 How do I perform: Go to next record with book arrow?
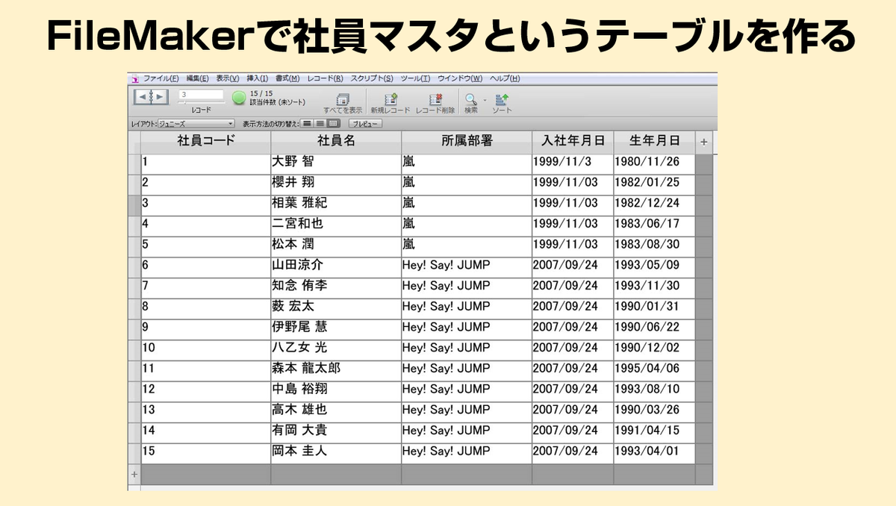pos(161,97)
